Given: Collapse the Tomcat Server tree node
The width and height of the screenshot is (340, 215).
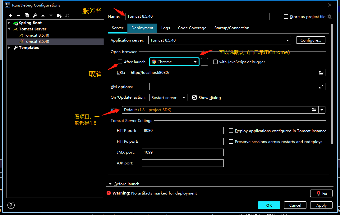Looking at the screenshot, I should pyautogui.click(x=9, y=29).
